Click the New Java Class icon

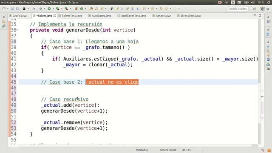(x=81, y=8)
